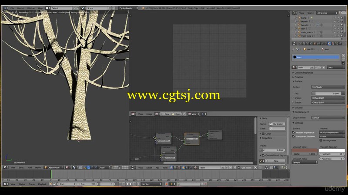
Task: Click the timeline Start frame field
Action: [x=67, y=184]
